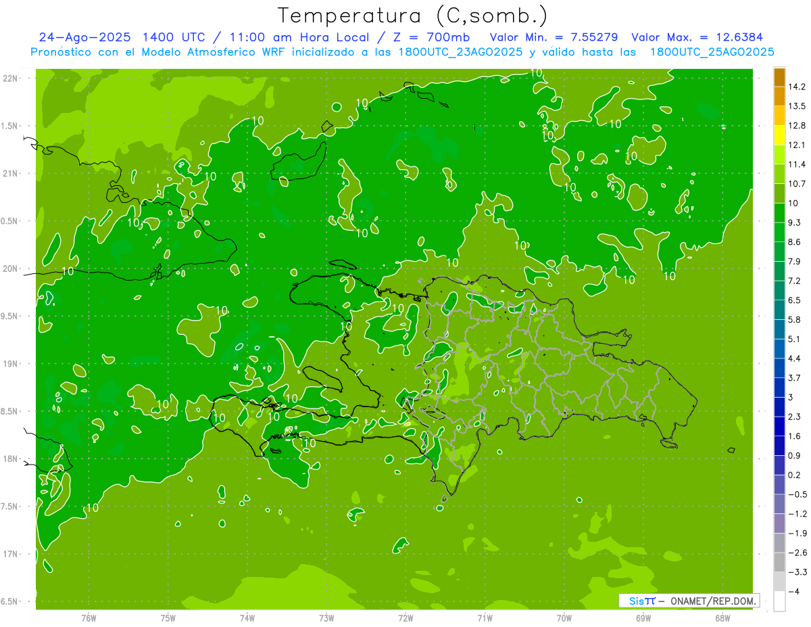Screen dimensions: 811x627
Task: Pick the dark orange swatch atop the color scale
Action: coord(779,77)
